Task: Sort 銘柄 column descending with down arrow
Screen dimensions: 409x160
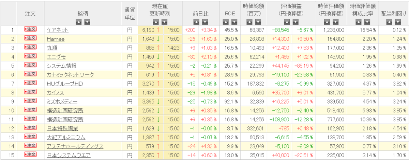Action: (x=87, y=22)
